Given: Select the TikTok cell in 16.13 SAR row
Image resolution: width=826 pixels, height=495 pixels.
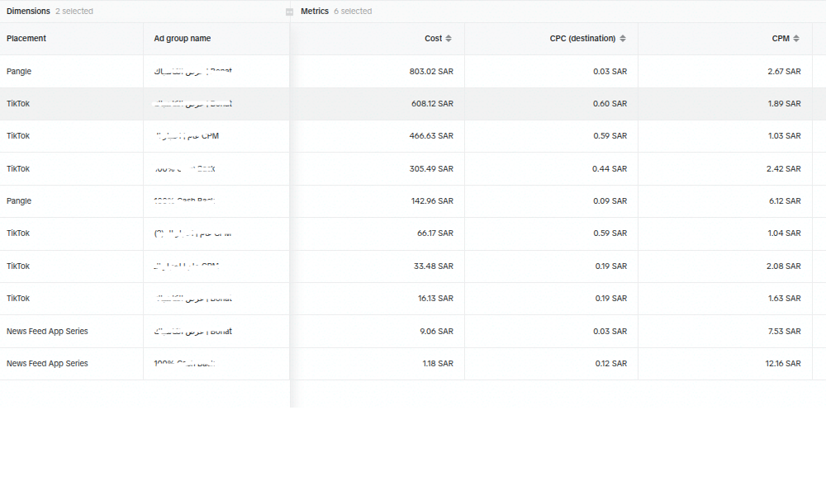Looking at the screenshot, I should 18,299.
